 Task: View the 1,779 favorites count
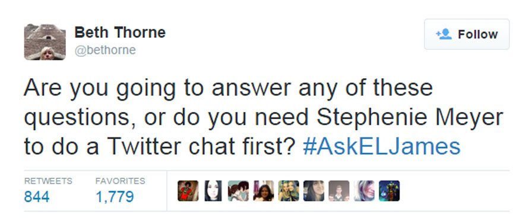115,197
